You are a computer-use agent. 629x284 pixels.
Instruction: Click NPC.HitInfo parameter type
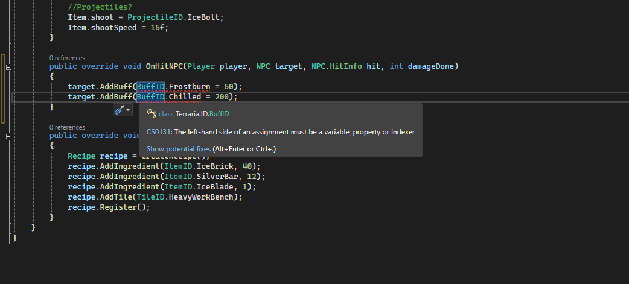pyautogui.click(x=337, y=66)
